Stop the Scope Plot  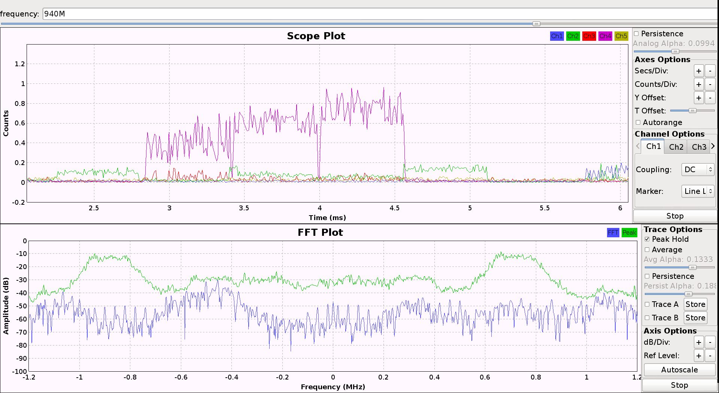(x=675, y=216)
